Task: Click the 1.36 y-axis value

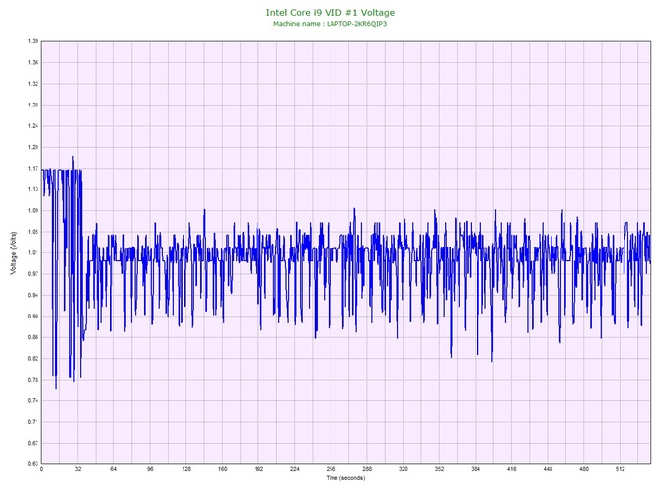Action: (x=33, y=63)
